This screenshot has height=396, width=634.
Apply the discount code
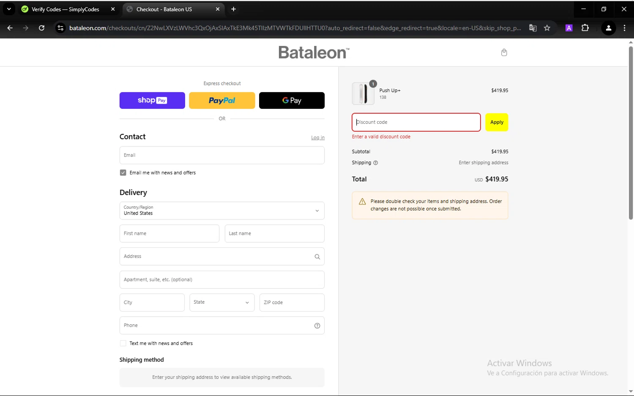(497, 122)
